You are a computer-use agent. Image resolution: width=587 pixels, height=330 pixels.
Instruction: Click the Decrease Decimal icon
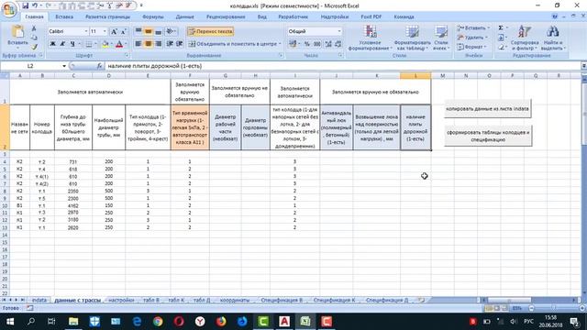click(338, 44)
